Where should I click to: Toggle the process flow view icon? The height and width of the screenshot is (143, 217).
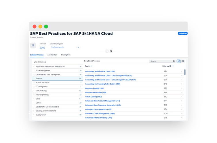pyautogui.click(x=179, y=61)
